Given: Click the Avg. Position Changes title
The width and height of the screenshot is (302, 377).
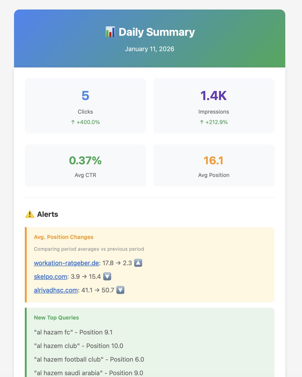Looking at the screenshot, I should click(x=64, y=237).
